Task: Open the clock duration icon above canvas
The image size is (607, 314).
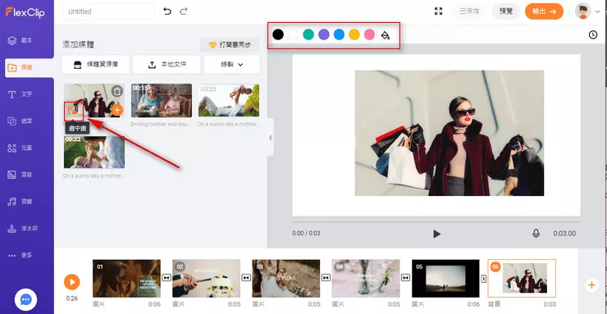Action: 593,34
